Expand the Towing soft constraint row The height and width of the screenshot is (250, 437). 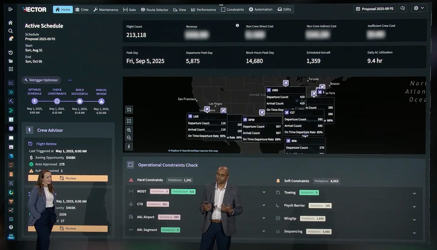point(414,194)
